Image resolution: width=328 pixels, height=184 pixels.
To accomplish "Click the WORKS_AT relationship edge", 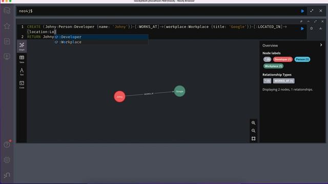I will 149,94.
